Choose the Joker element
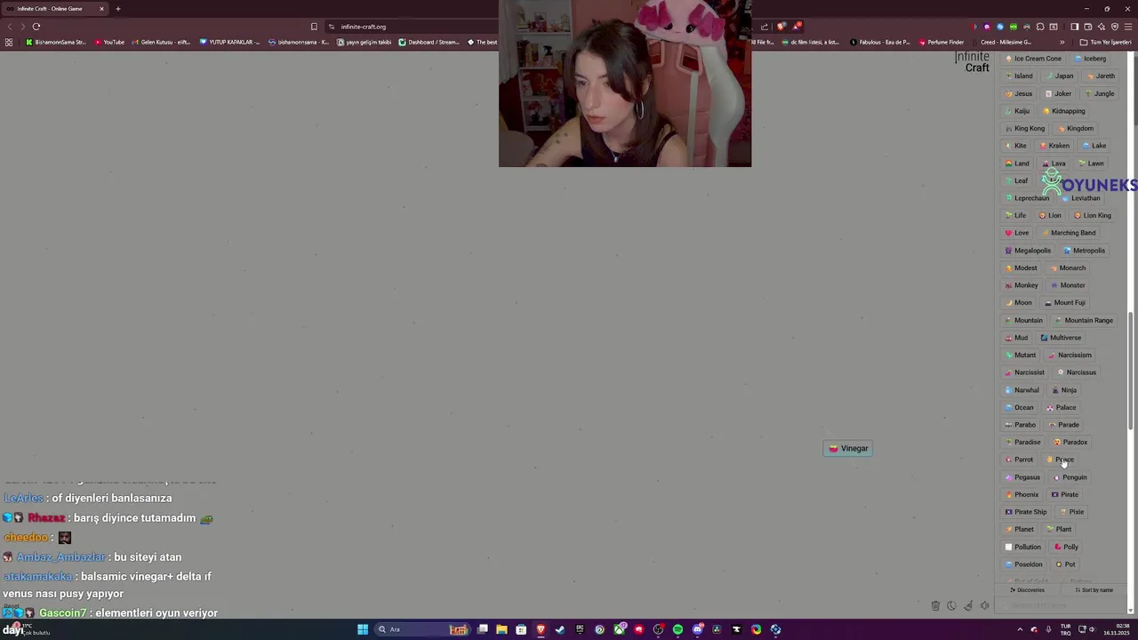1138x640 pixels. 1058,93
